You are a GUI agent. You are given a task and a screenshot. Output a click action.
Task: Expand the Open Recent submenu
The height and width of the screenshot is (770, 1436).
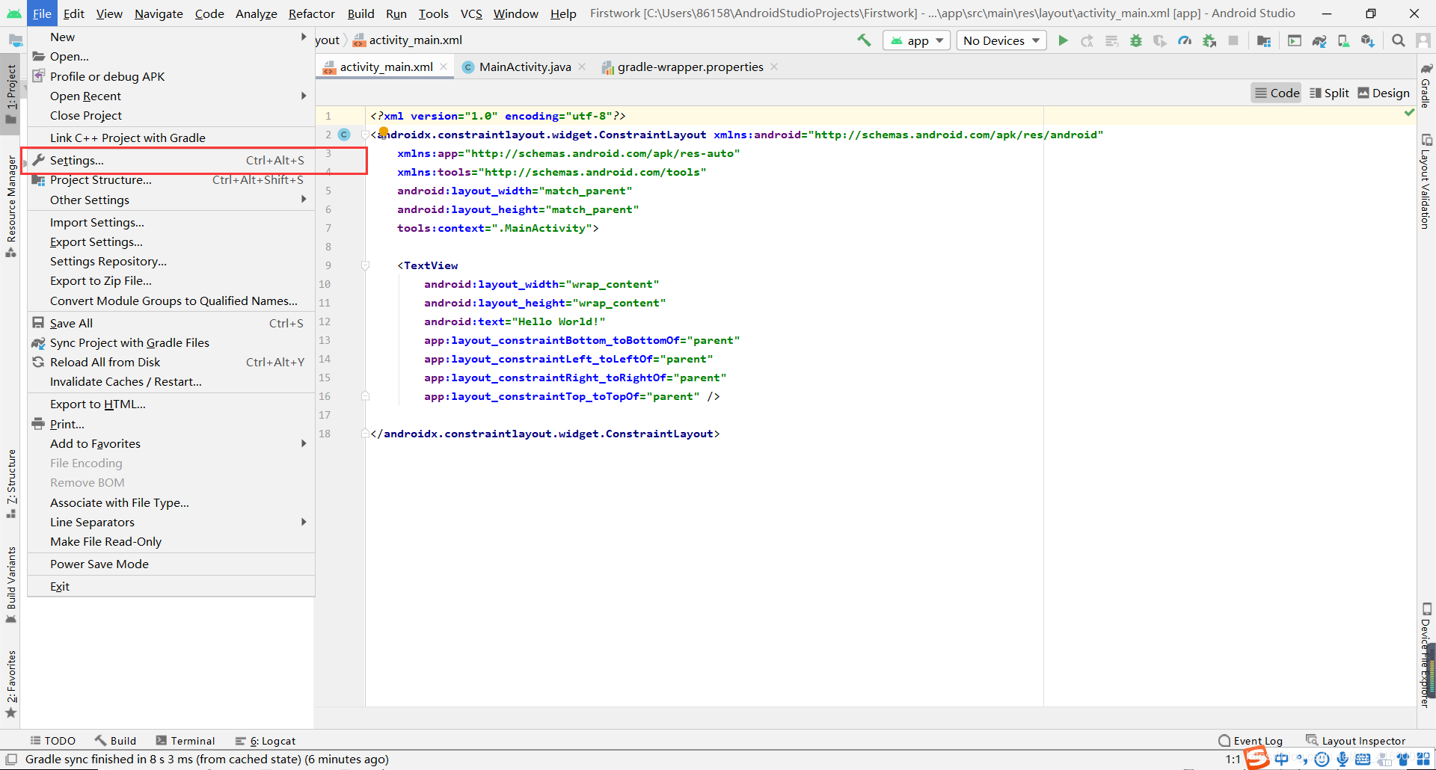coord(171,96)
